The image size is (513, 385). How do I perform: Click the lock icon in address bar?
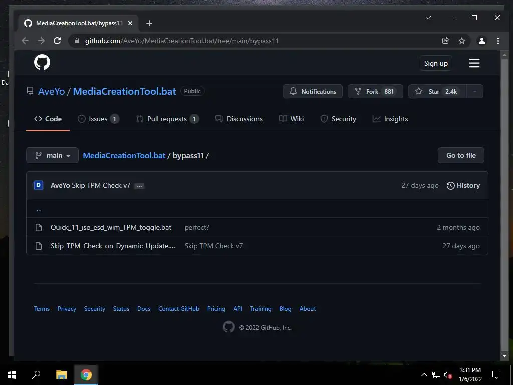click(x=77, y=41)
